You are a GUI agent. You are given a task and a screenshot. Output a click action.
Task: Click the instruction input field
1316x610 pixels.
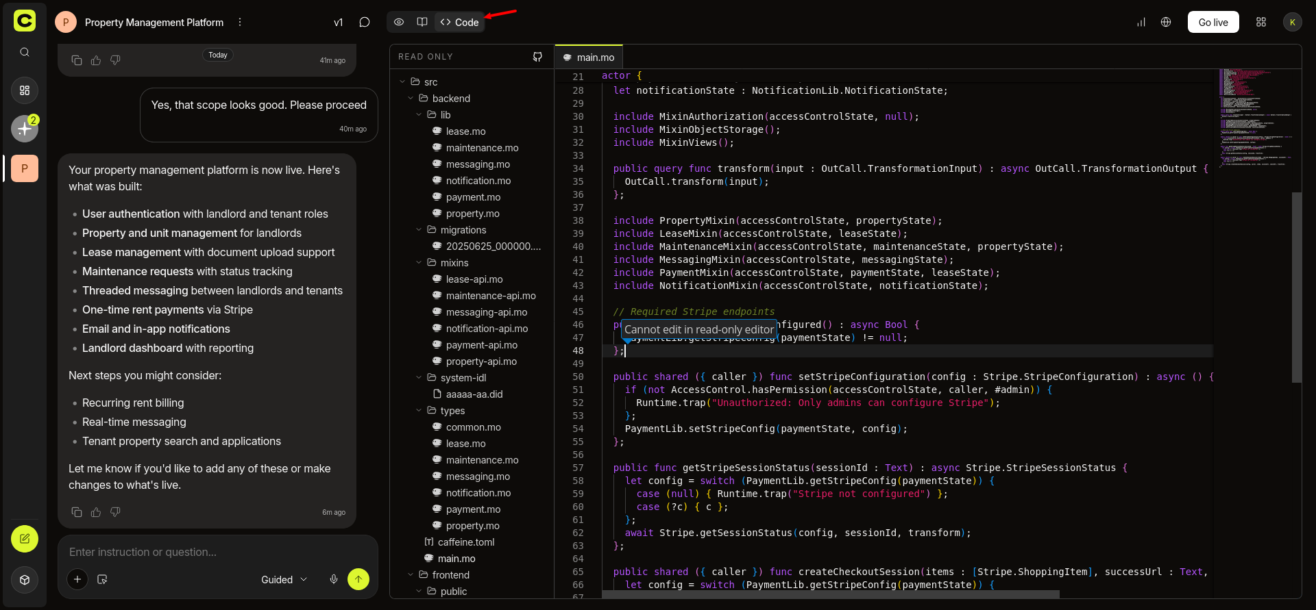[218, 552]
